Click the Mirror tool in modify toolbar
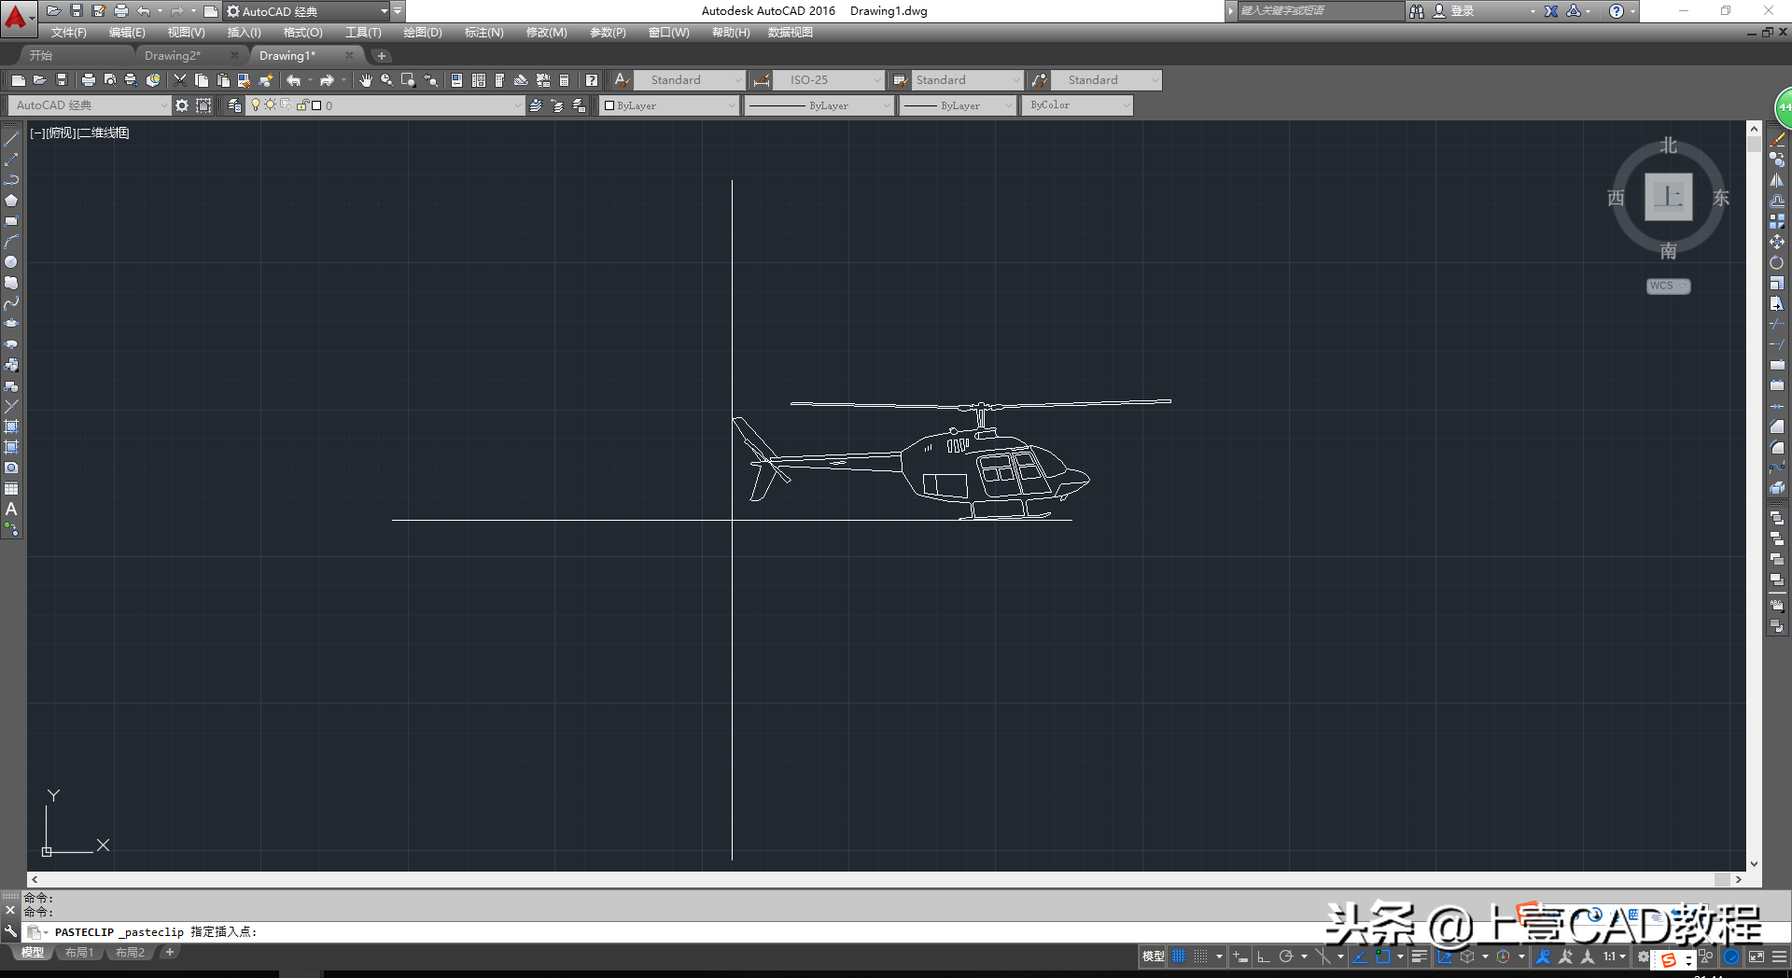 [1777, 180]
